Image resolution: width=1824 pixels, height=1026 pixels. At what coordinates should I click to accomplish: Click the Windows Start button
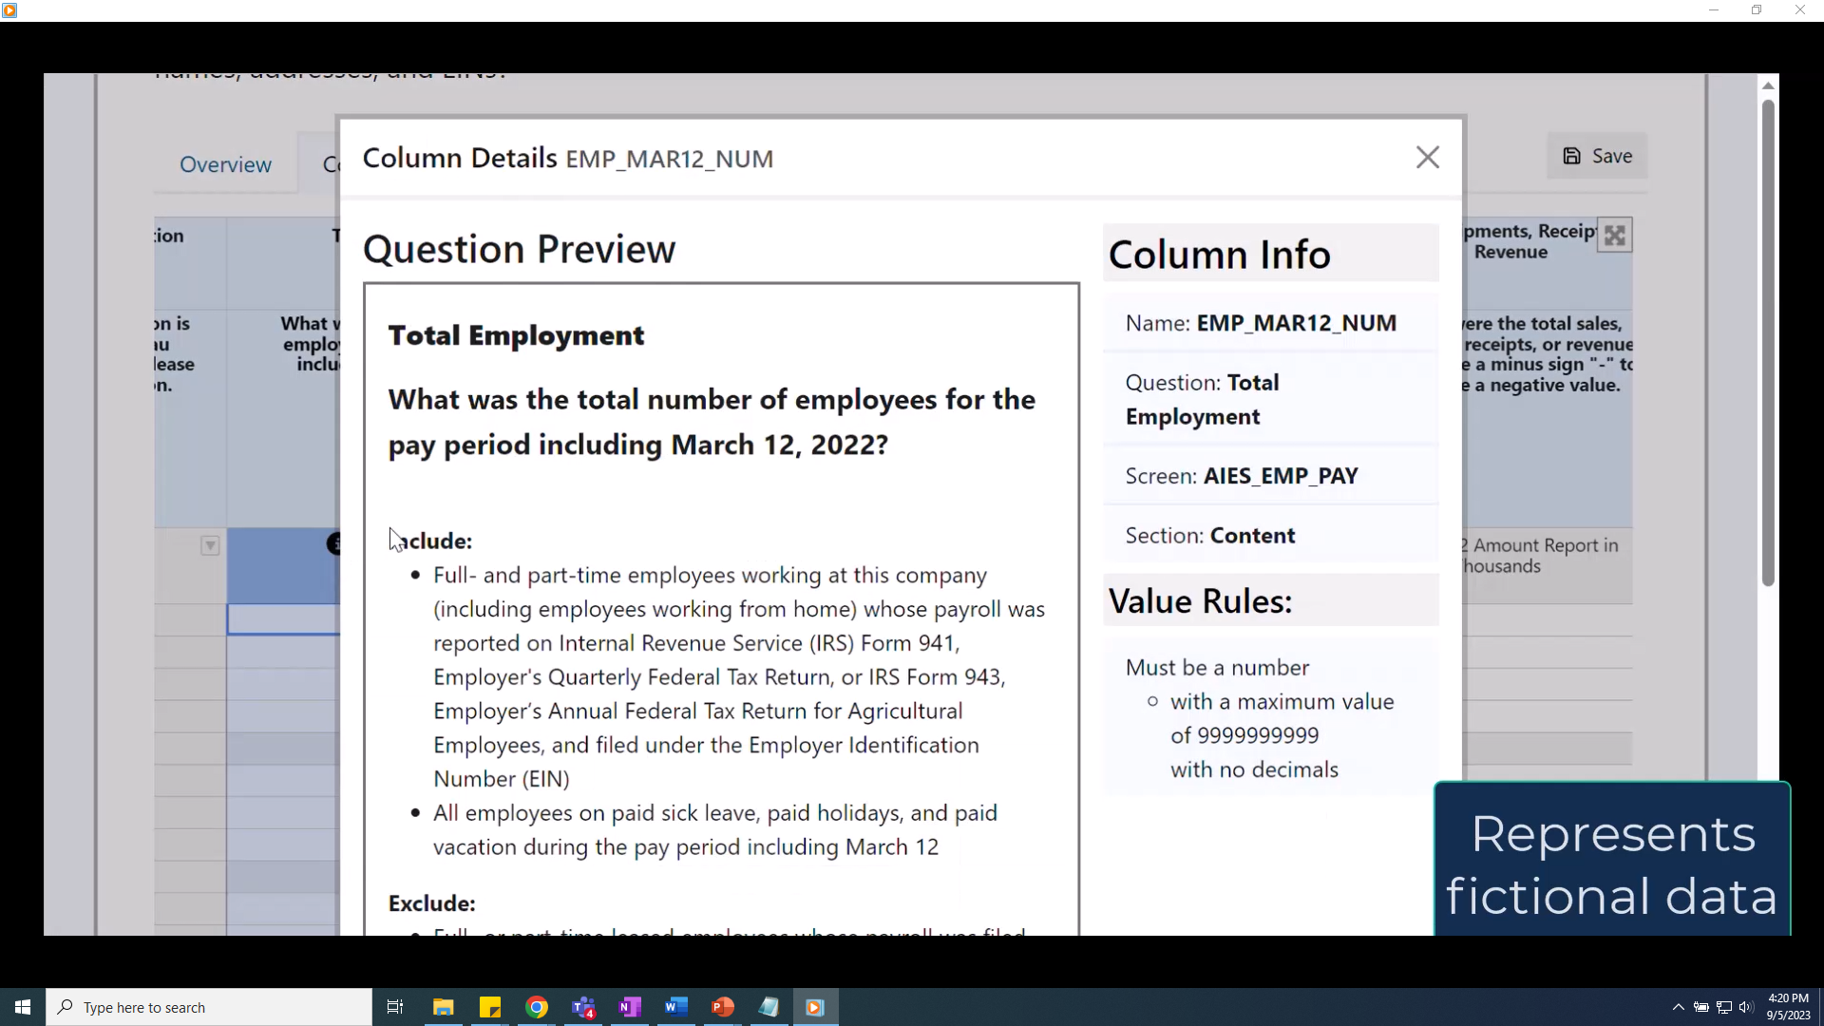tap(23, 1007)
